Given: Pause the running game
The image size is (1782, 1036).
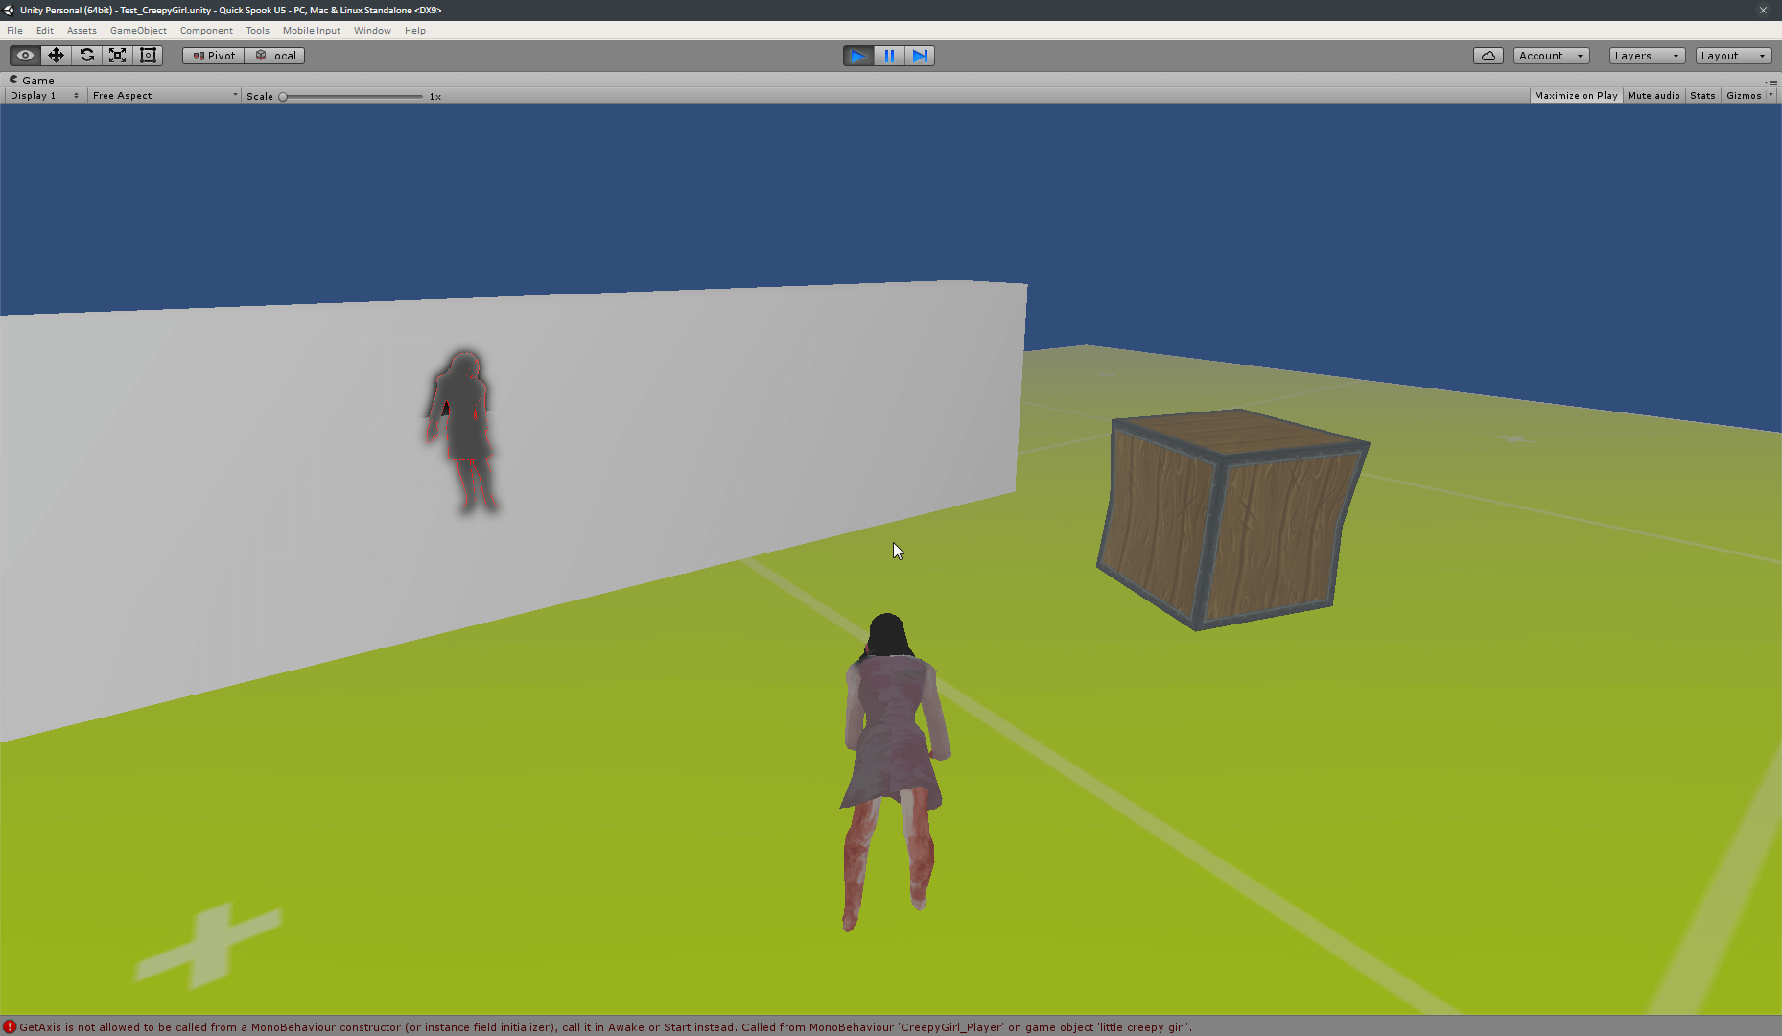Looking at the screenshot, I should (x=889, y=56).
